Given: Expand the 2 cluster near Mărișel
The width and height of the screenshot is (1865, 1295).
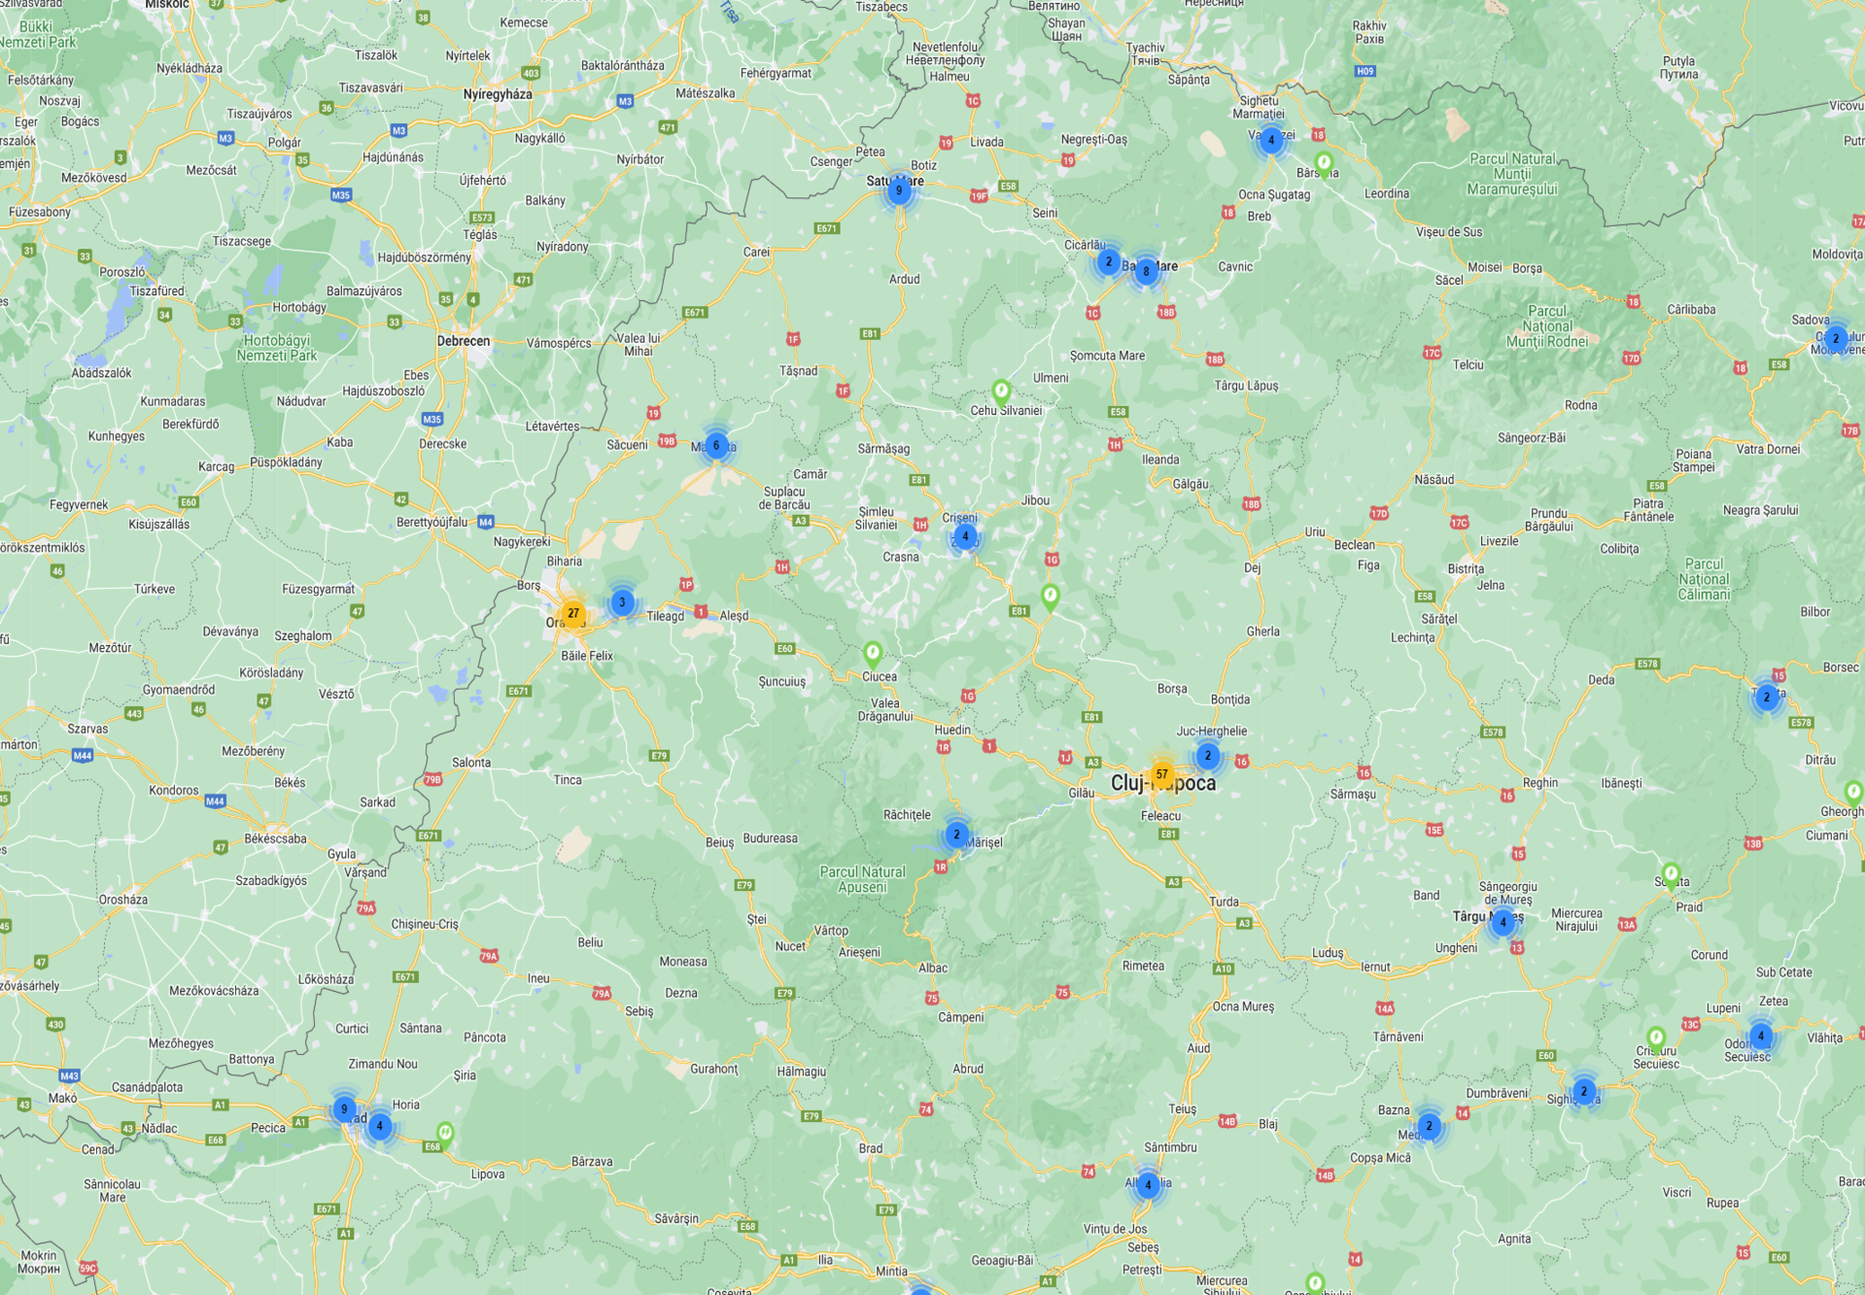Looking at the screenshot, I should [956, 835].
